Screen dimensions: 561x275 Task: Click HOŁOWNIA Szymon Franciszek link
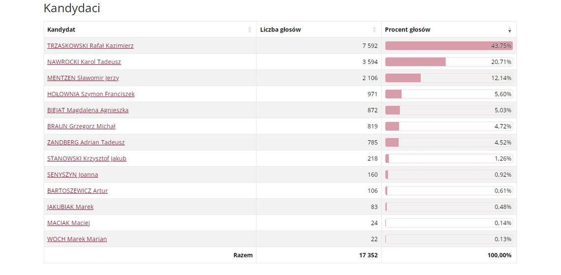coord(91,94)
